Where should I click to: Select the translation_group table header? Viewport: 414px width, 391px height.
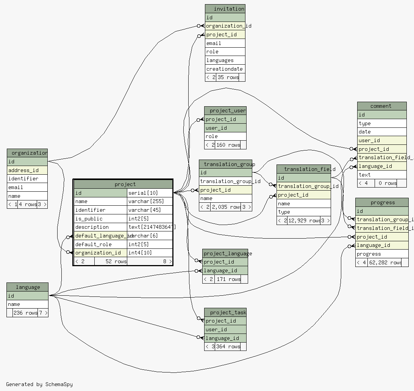[x=225, y=164]
